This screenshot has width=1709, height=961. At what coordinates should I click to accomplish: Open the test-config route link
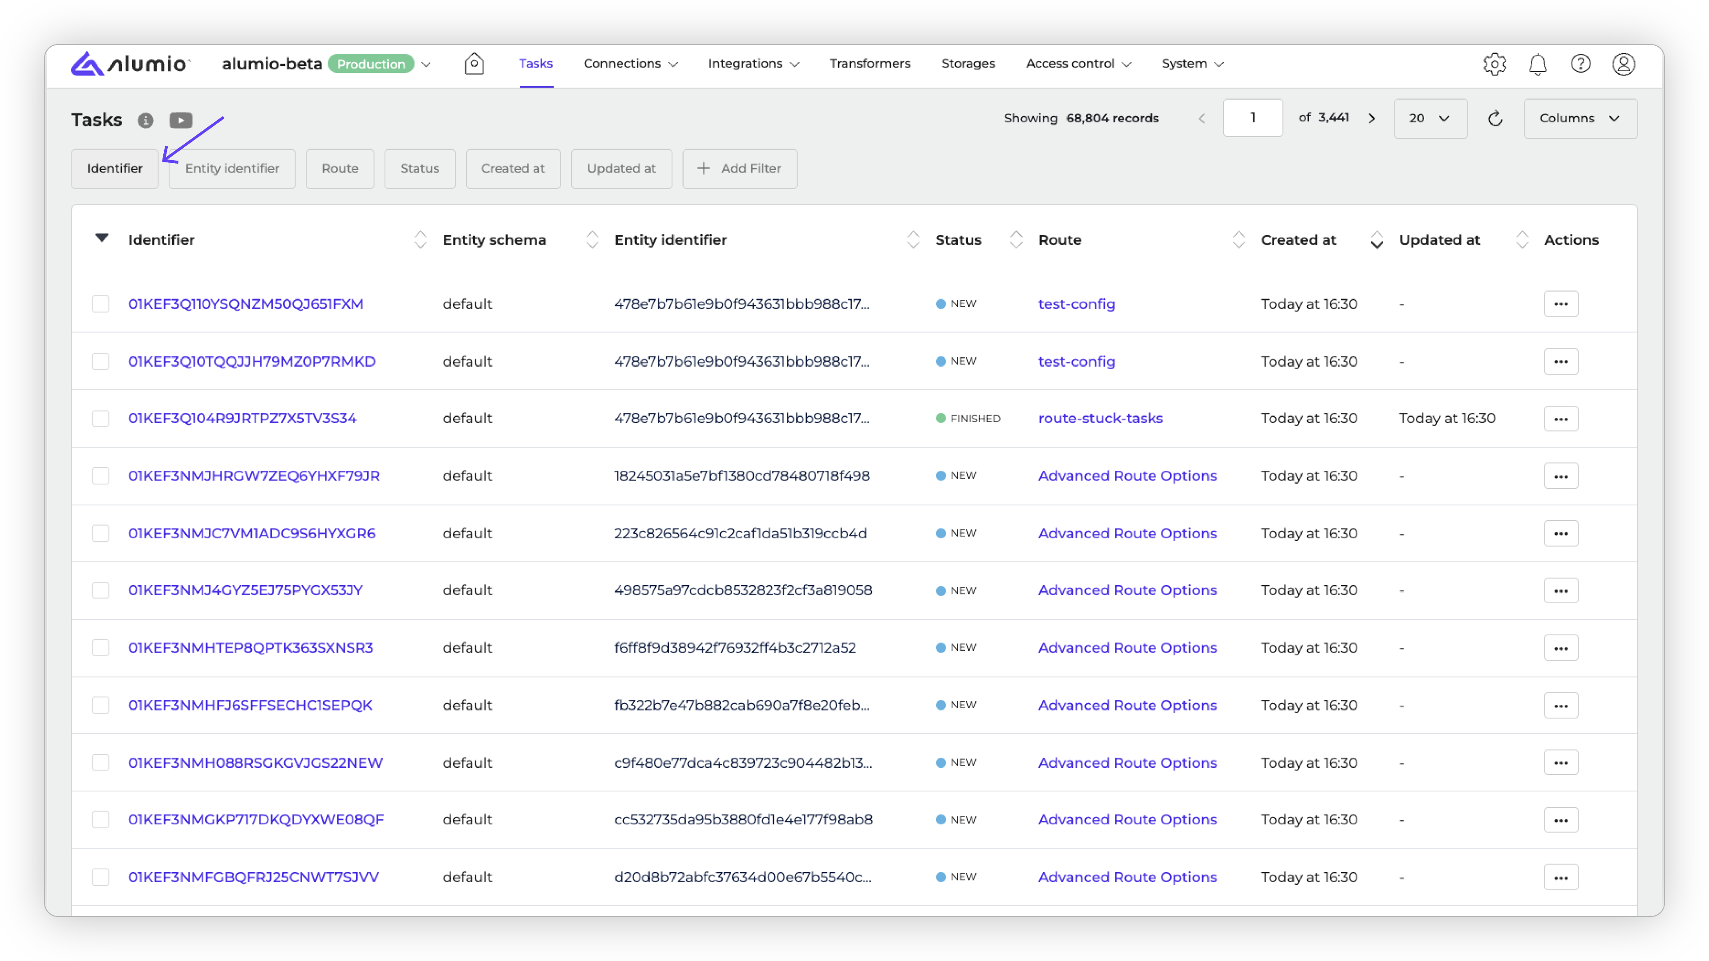1076,304
